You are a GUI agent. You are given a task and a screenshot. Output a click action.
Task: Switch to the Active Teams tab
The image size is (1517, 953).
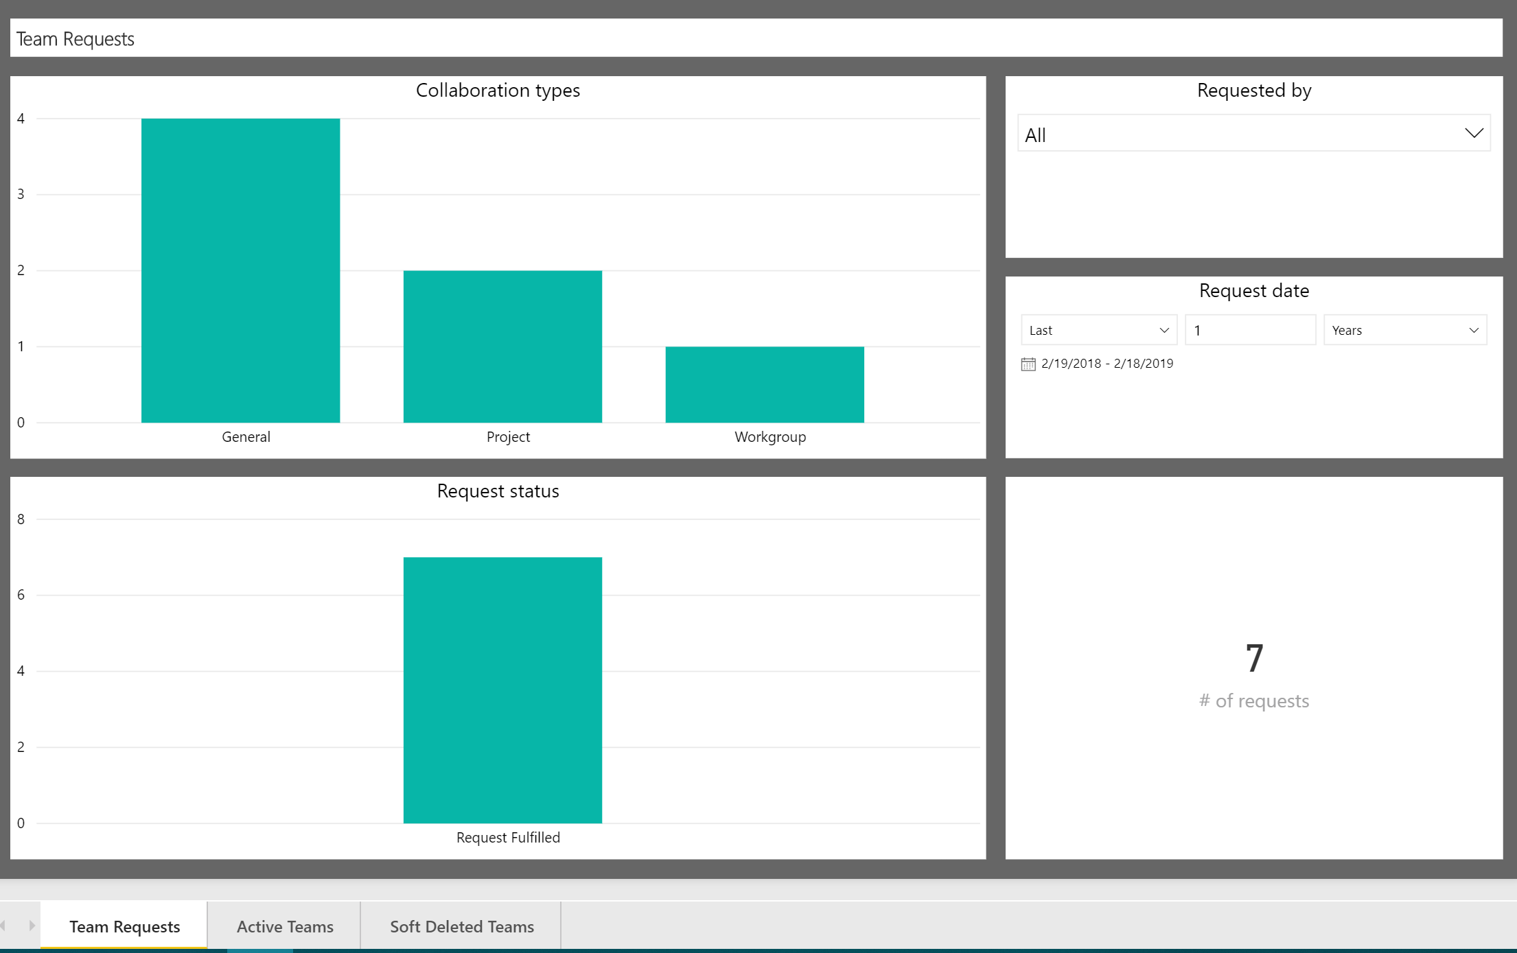(285, 926)
